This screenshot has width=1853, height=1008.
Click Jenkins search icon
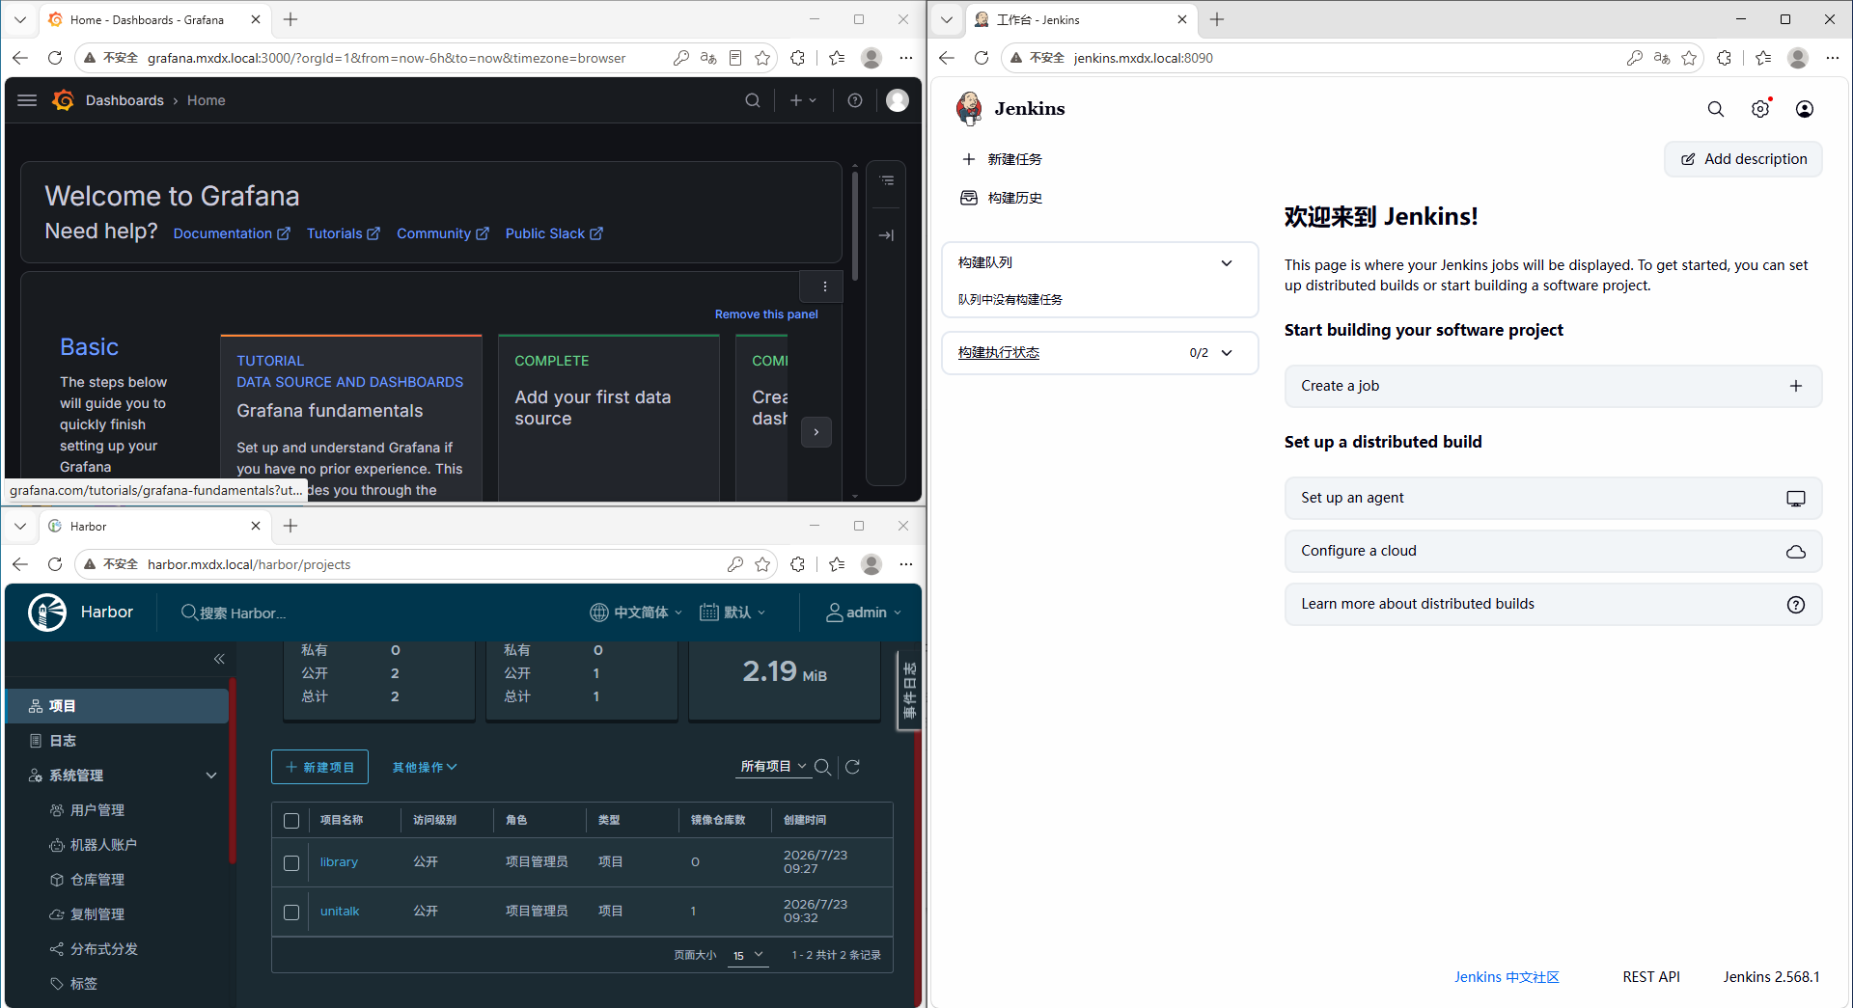click(x=1716, y=109)
